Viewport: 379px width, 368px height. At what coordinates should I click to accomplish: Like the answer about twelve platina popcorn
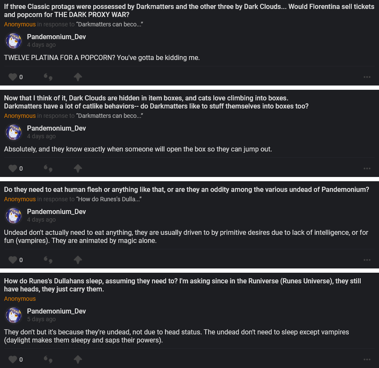click(13, 77)
